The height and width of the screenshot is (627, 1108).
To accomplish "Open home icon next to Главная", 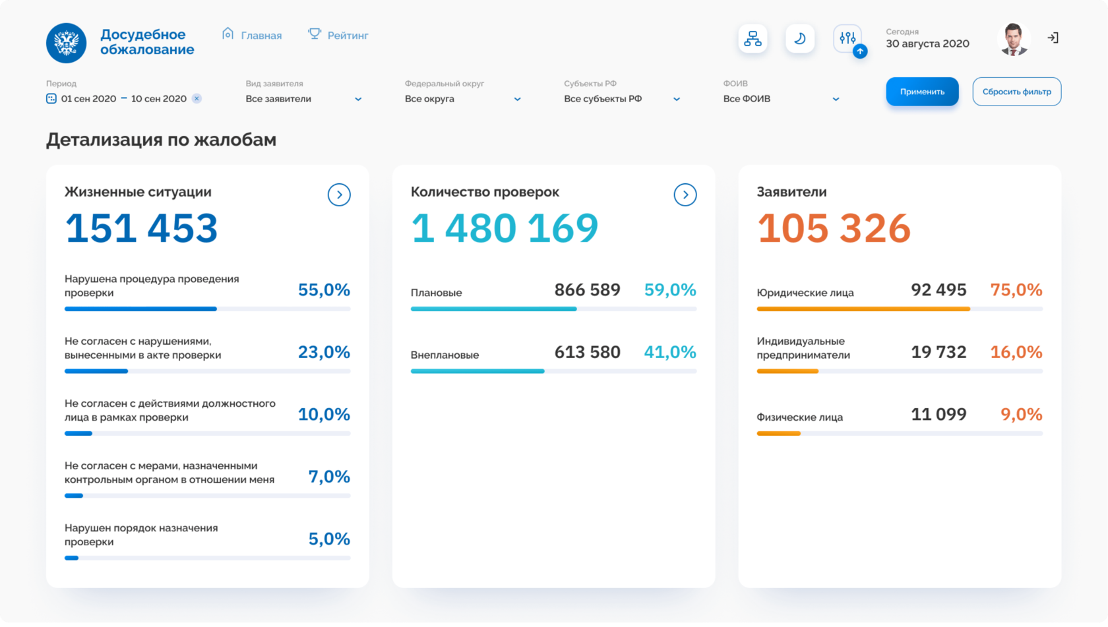I will point(228,34).
